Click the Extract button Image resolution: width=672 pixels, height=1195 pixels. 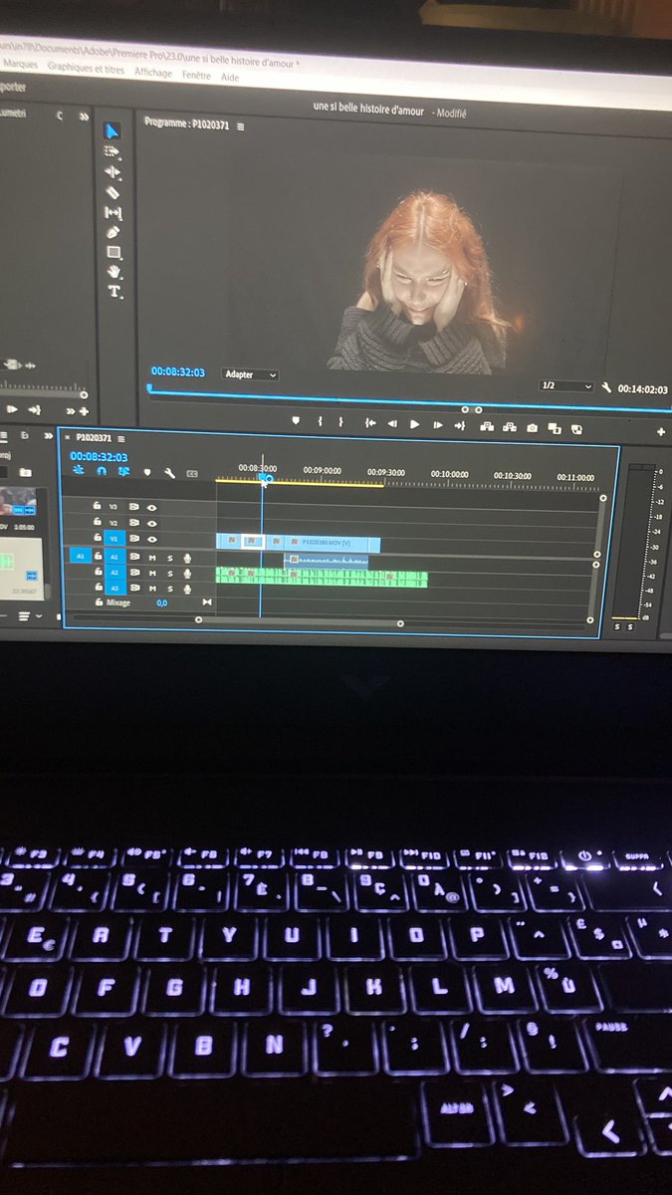[510, 427]
